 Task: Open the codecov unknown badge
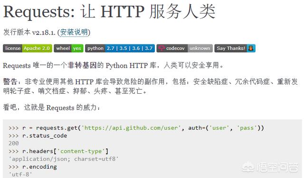[x=185, y=48]
